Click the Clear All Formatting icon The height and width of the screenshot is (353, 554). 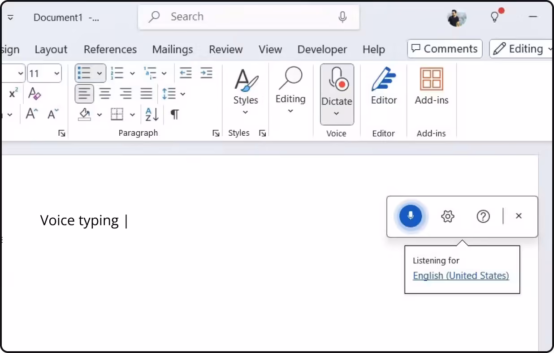35,94
